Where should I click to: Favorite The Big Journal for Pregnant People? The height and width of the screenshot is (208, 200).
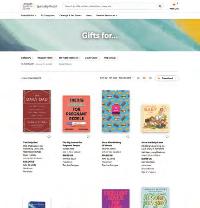tap(88, 137)
